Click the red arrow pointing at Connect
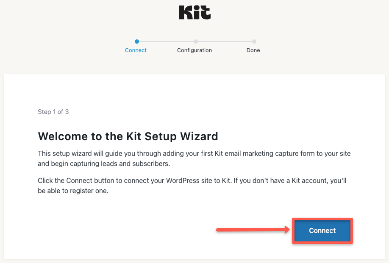The width and height of the screenshot is (389, 263). [252, 230]
